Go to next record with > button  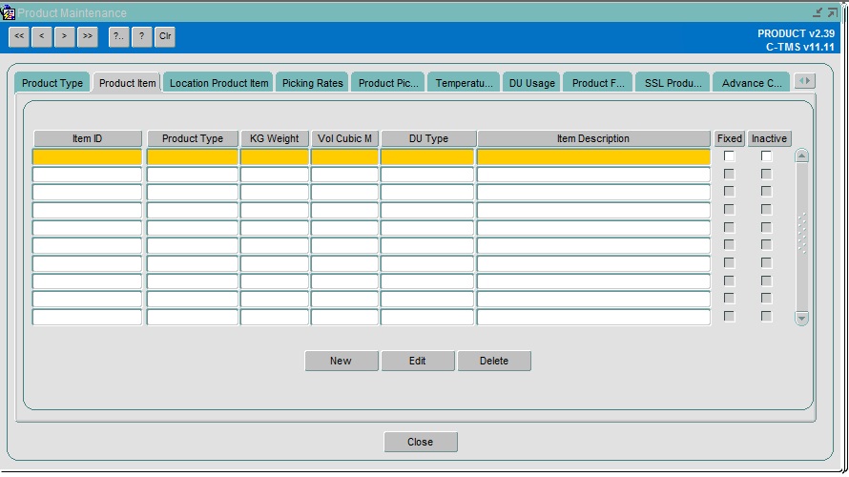pos(65,36)
